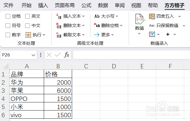Switch to the 页面布局 tab

coord(65,5)
